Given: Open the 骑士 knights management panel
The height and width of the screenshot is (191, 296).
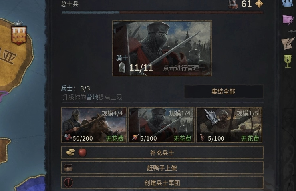Looking at the screenshot, I should coord(162,48).
